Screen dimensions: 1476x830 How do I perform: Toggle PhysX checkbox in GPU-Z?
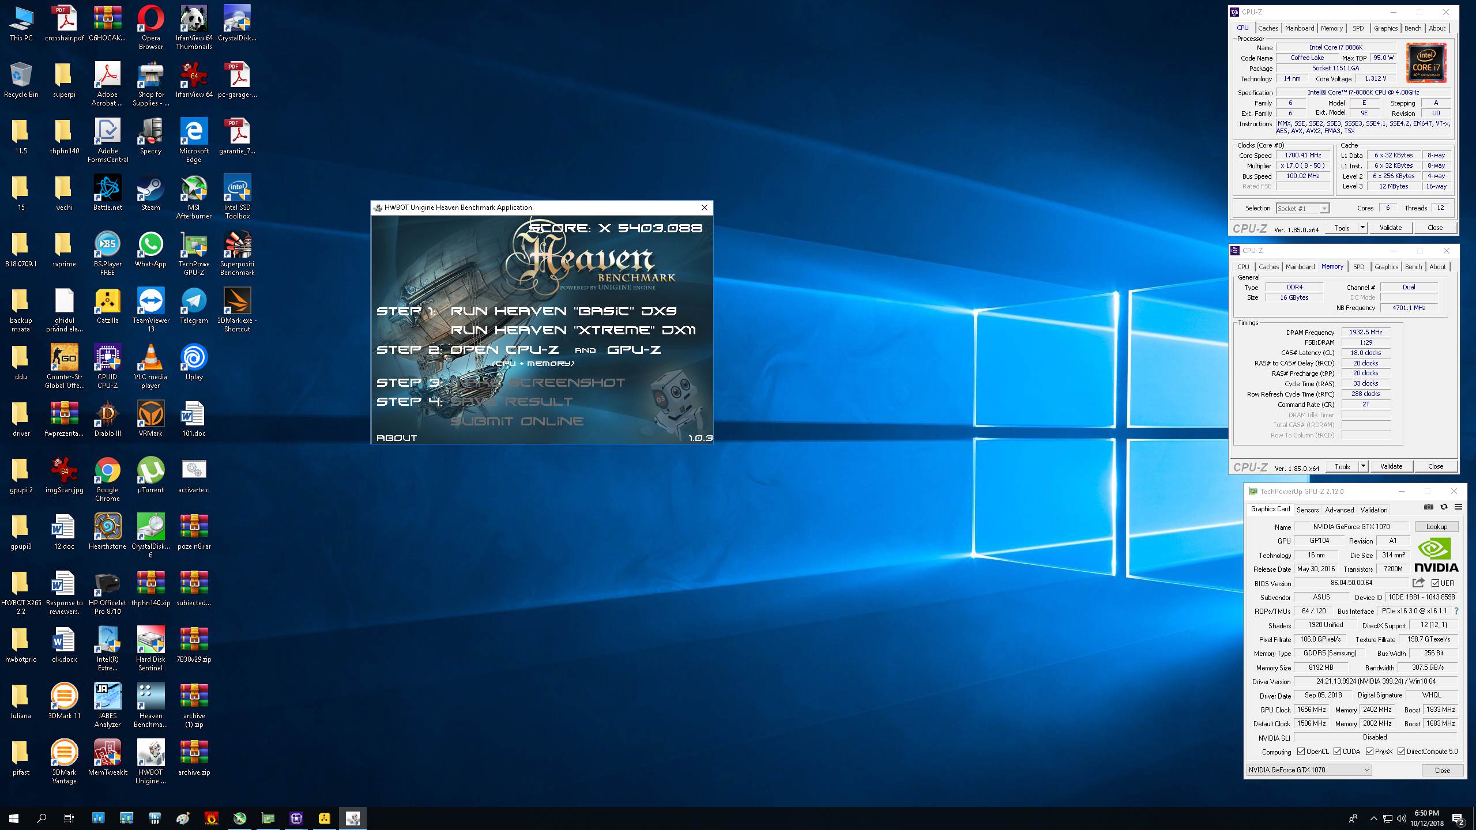click(x=1369, y=752)
